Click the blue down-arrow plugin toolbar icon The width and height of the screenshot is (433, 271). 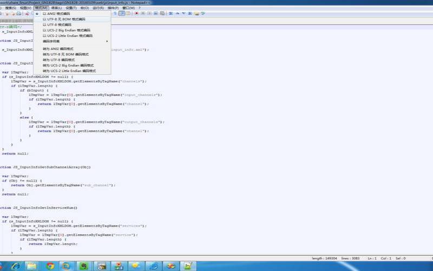(x=183, y=13)
